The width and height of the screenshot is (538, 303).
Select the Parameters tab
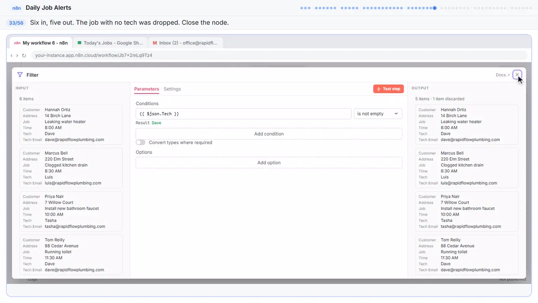tap(147, 89)
